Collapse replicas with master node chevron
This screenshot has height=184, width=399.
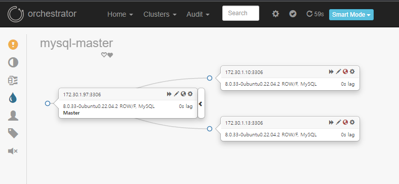tap(201, 103)
